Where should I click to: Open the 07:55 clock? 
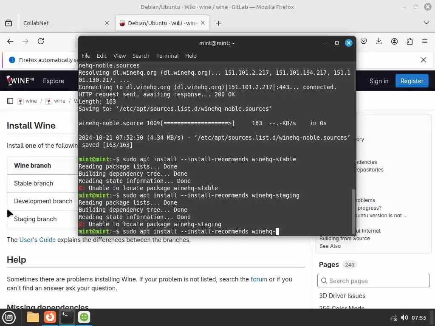click(418, 318)
